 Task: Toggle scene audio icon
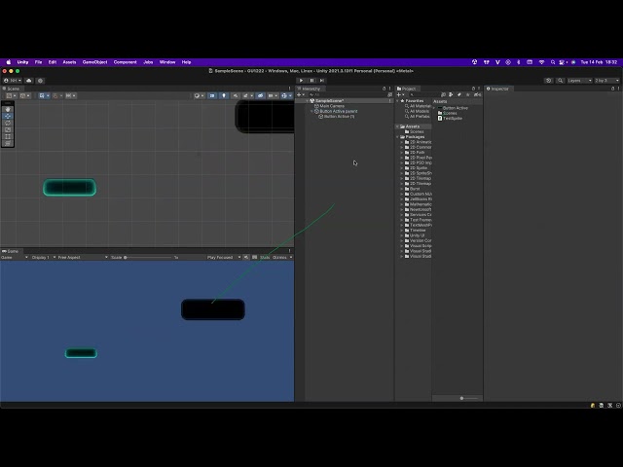236,95
